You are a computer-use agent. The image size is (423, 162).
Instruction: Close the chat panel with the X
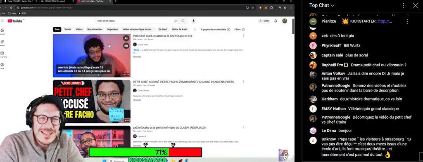point(415,5)
